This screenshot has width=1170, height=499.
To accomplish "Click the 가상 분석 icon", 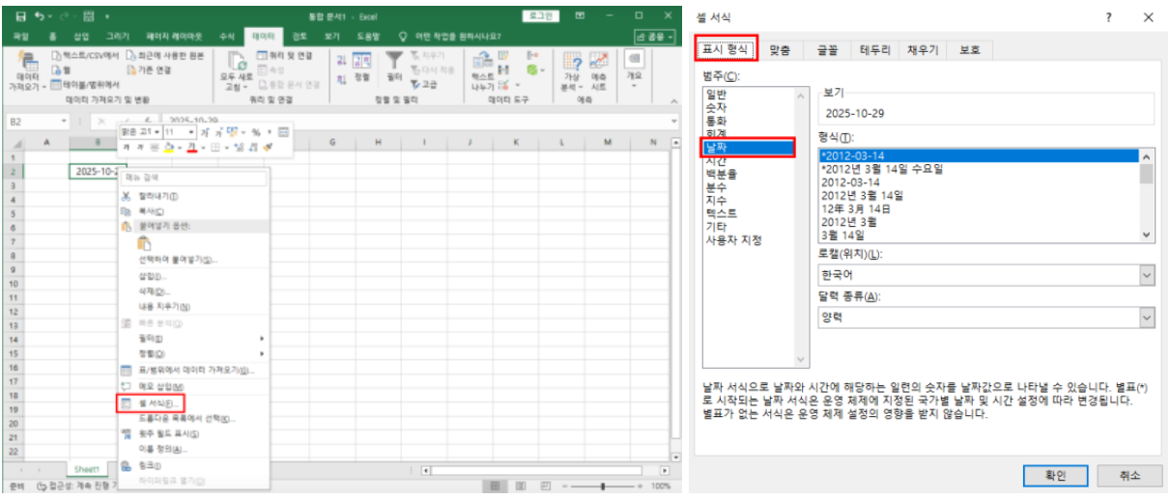I will 572,66.
